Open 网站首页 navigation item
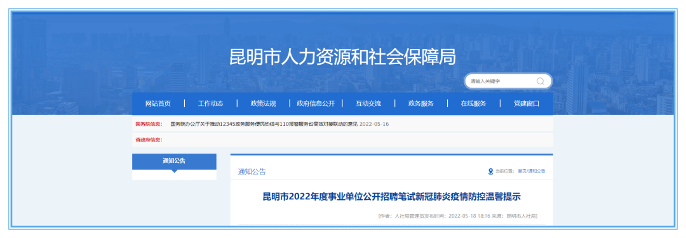This screenshot has width=686, height=238. tap(158, 103)
